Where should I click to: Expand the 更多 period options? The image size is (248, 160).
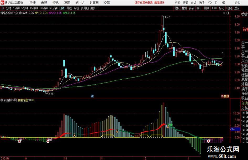click(x=94, y=8)
